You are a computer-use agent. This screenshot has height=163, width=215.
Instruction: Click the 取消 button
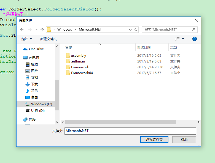(x=184, y=140)
